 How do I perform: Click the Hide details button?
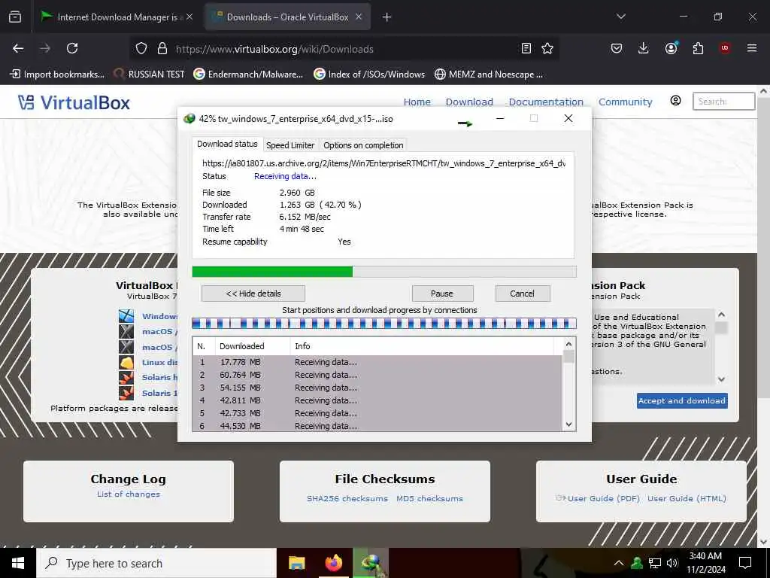pos(253,294)
